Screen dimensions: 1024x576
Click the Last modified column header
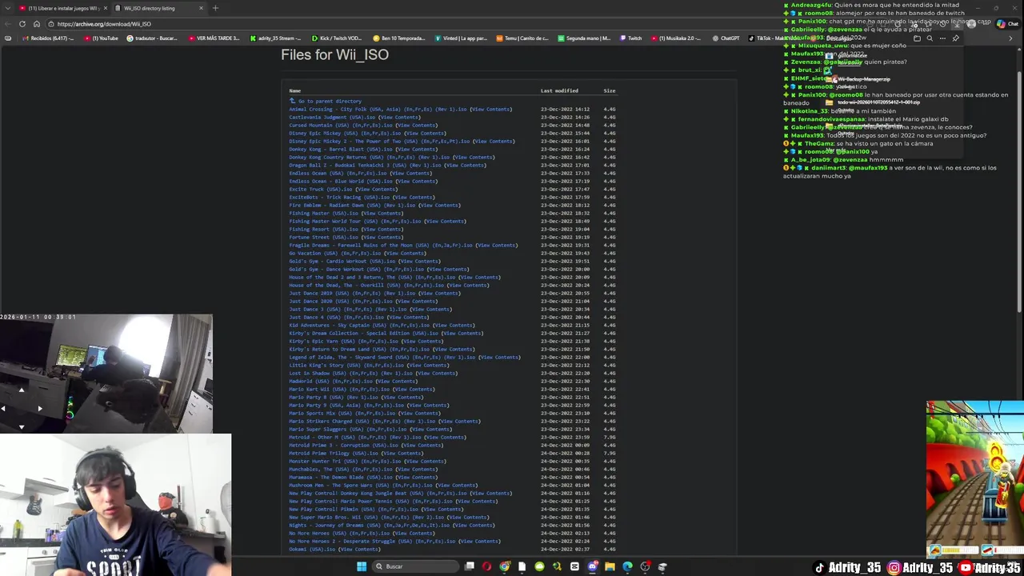point(559,91)
